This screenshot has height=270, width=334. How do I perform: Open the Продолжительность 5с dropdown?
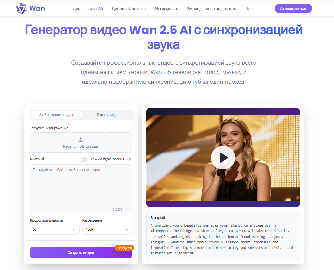pyautogui.click(x=55, y=230)
